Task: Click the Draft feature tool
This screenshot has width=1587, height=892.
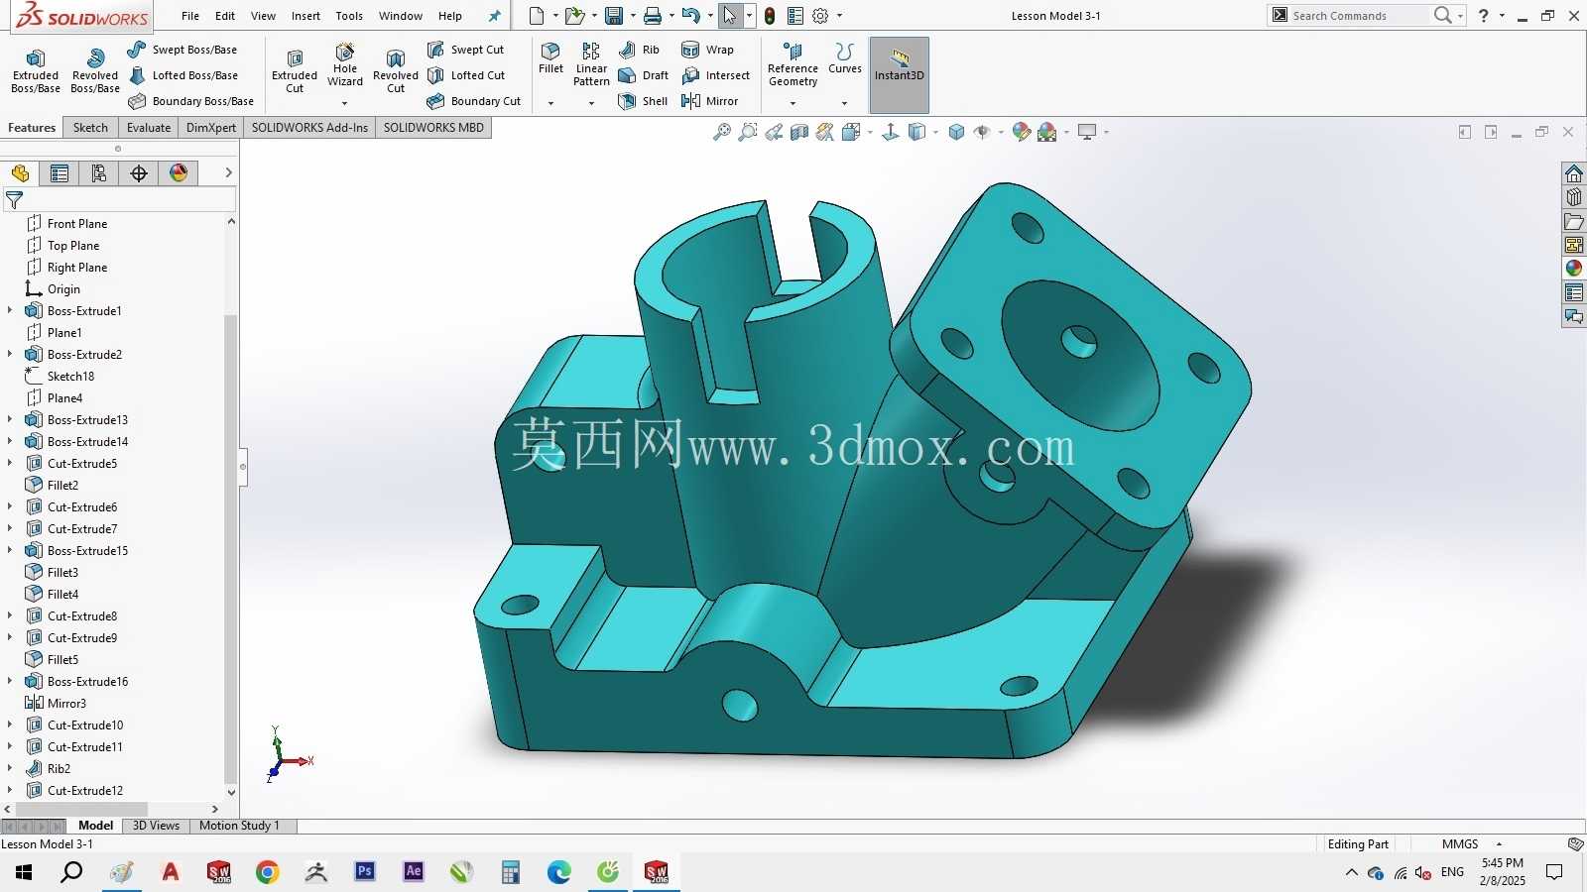Action: point(643,75)
